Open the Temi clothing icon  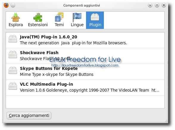pyautogui.click(x=59, y=17)
